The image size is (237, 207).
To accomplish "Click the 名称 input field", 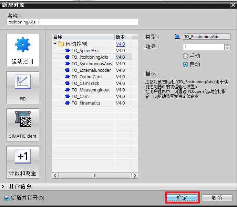I will tap(72, 22).
